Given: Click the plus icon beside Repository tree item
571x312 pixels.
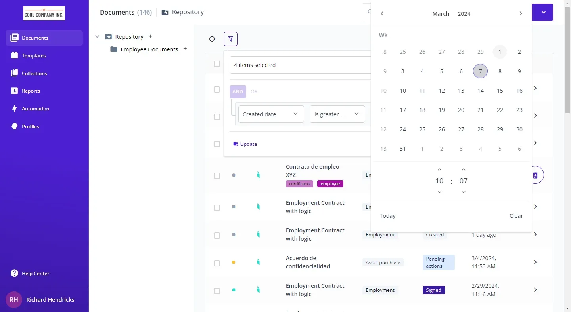Looking at the screenshot, I should [x=150, y=36].
